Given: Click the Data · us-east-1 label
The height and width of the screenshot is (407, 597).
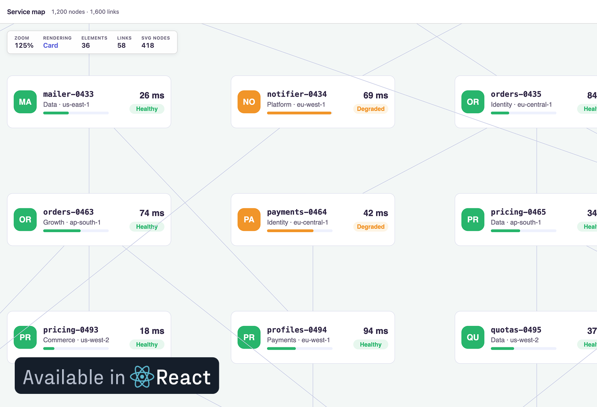Looking at the screenshot, I should (x=66, y=105).
